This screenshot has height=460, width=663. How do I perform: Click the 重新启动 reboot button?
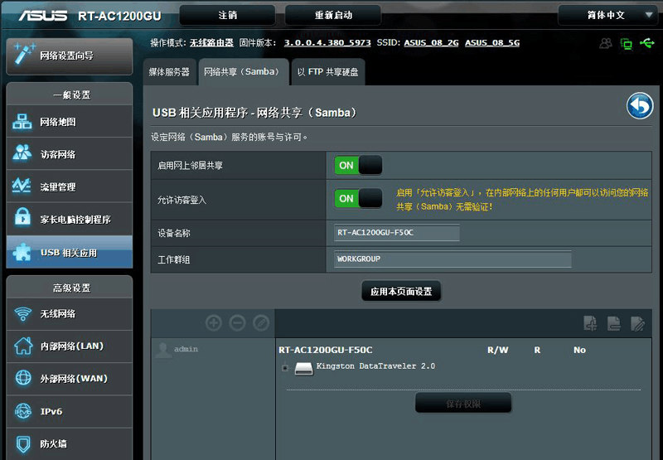(x=333, y=15)
